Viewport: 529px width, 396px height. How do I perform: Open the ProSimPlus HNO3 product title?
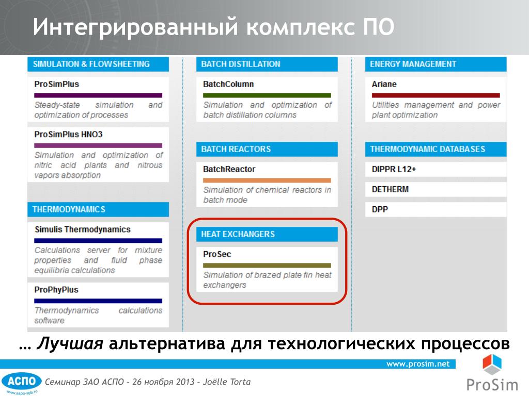click(x=69, y=135)
